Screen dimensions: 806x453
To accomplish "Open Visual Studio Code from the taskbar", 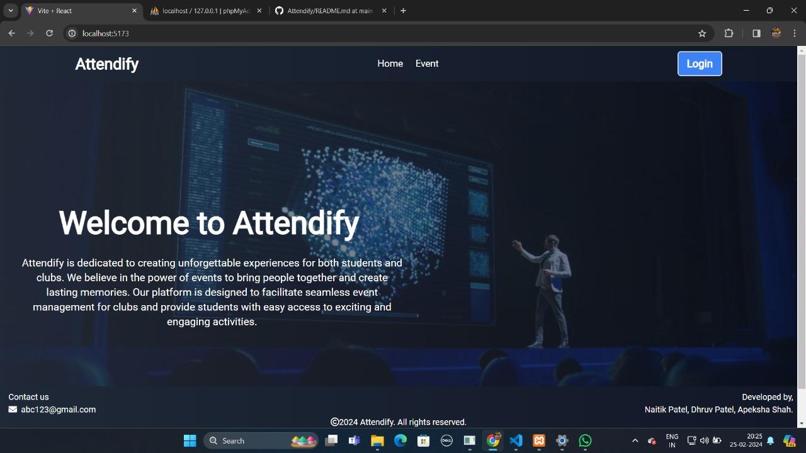I will click(516, 440).
